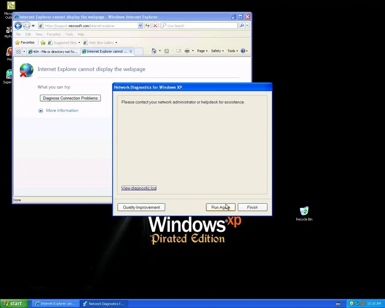Screen dimensions: 385x308
Task: Click the Finish button
Action: pyautogui.click(x=252, y=207)
